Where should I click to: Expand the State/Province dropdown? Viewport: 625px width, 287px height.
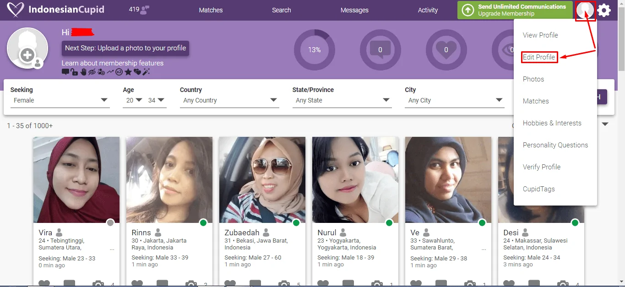[x=342, y=100]
